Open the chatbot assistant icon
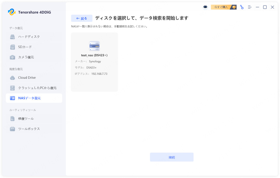Image resolution: width=280 pixels, height=178 pixels. tap(205, 7)
